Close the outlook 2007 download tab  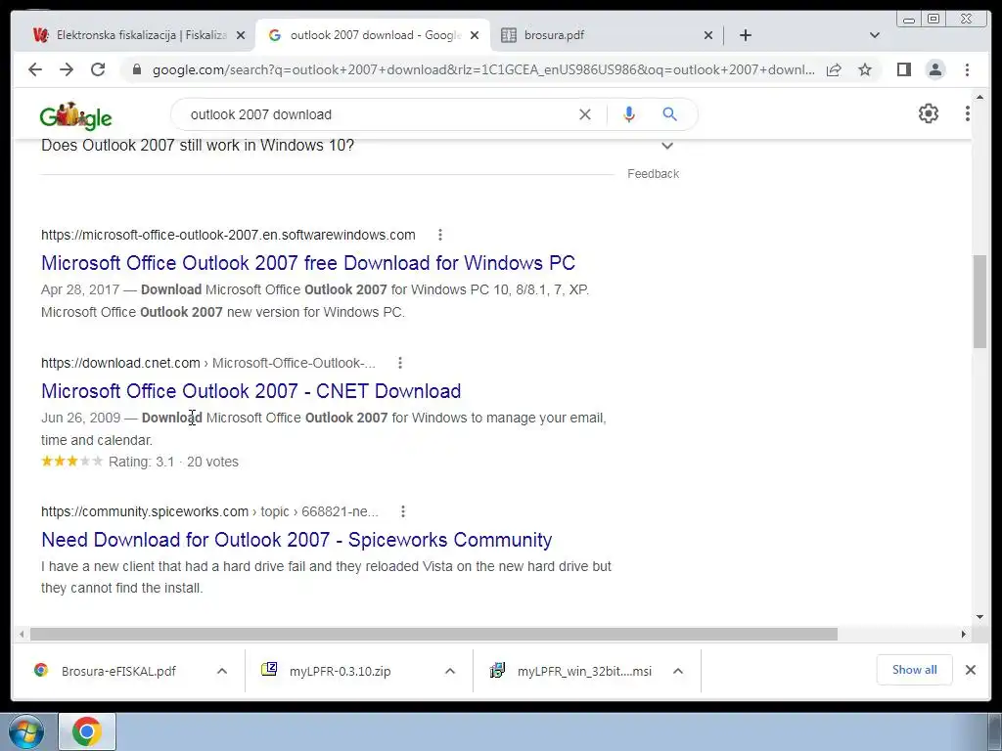tap(475, 35)
